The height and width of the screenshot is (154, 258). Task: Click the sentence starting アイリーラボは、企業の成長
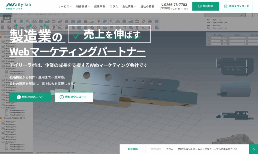pyautogui.click(x=79, y=65)
